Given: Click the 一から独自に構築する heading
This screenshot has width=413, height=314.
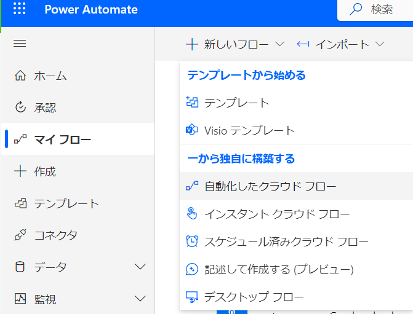Looking at the screenshot, I should click(x=241, y=159).
